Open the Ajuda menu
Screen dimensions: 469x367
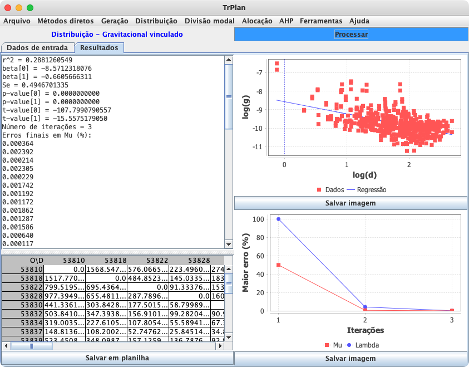pos(359,21)
